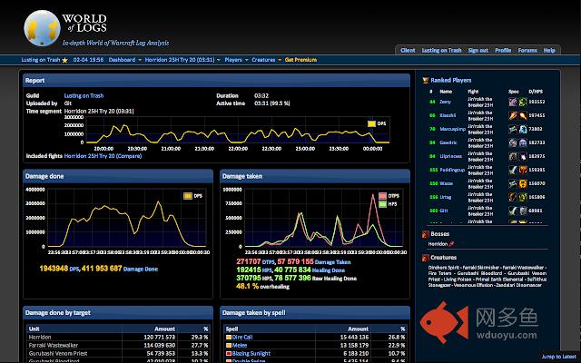Image resolution: width=581 pixels, height=363 pixels.
Task: Click the second spec icon in rank 44 row
Action: click(x=523, y=102)
